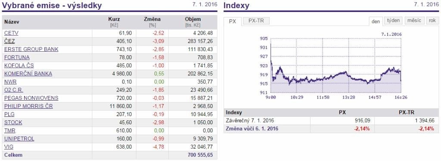Open the NWR stock link
This screenshot has width=441, height=161.
(x=10, y=82)
